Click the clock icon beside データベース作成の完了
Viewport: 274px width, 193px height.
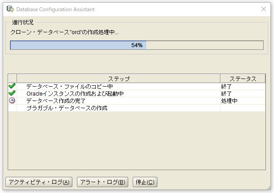click(x=12, y=101)
